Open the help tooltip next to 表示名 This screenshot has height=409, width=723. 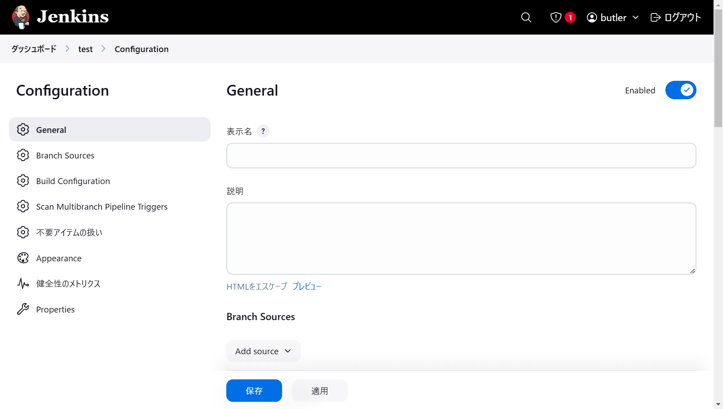[x=263, y=131]
